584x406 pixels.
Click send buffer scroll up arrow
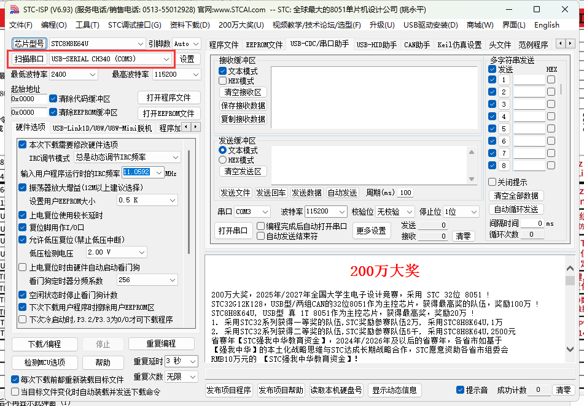click(x=472, y=152)
